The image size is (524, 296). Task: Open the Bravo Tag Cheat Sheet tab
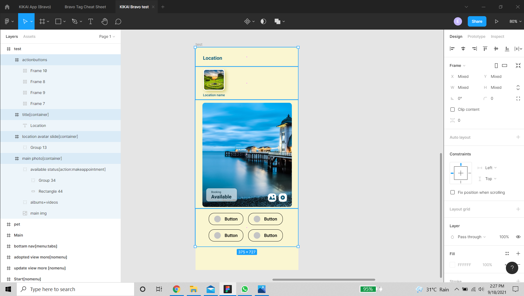click(x=85, y=7)
